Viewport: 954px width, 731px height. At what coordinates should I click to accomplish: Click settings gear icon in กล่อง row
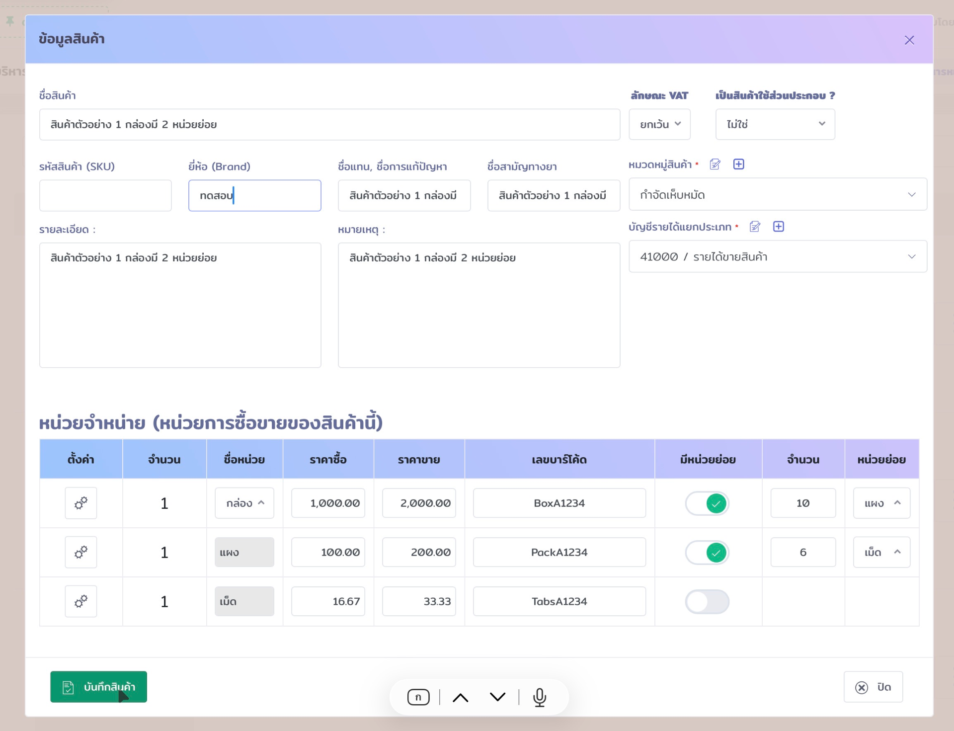tap(81, 503)
